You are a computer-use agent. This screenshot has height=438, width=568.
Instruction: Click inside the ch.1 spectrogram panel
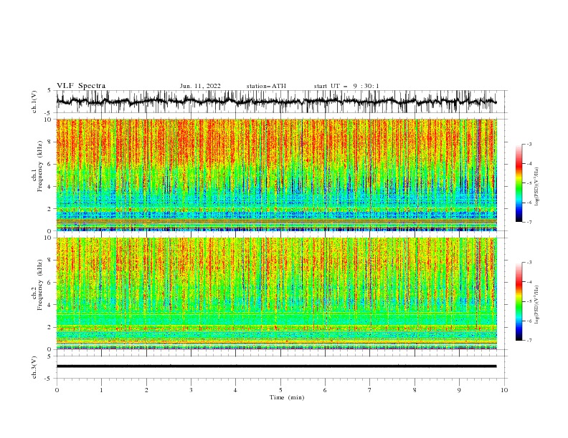[277, 175]
